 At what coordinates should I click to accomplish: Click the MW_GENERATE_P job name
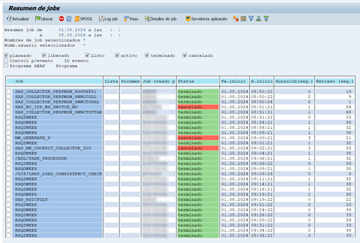[33, 138]
